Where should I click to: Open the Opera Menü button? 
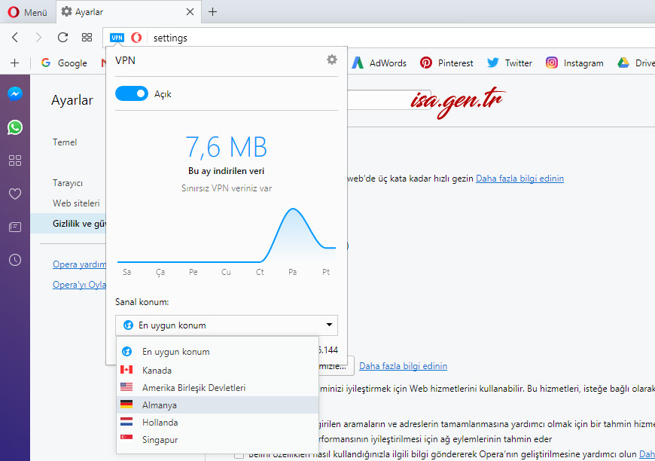tap(27, 12)
